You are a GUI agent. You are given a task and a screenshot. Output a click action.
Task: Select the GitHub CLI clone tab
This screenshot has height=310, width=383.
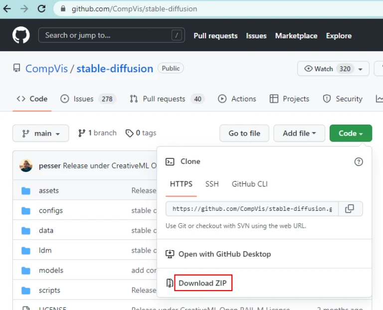(250, 184)
